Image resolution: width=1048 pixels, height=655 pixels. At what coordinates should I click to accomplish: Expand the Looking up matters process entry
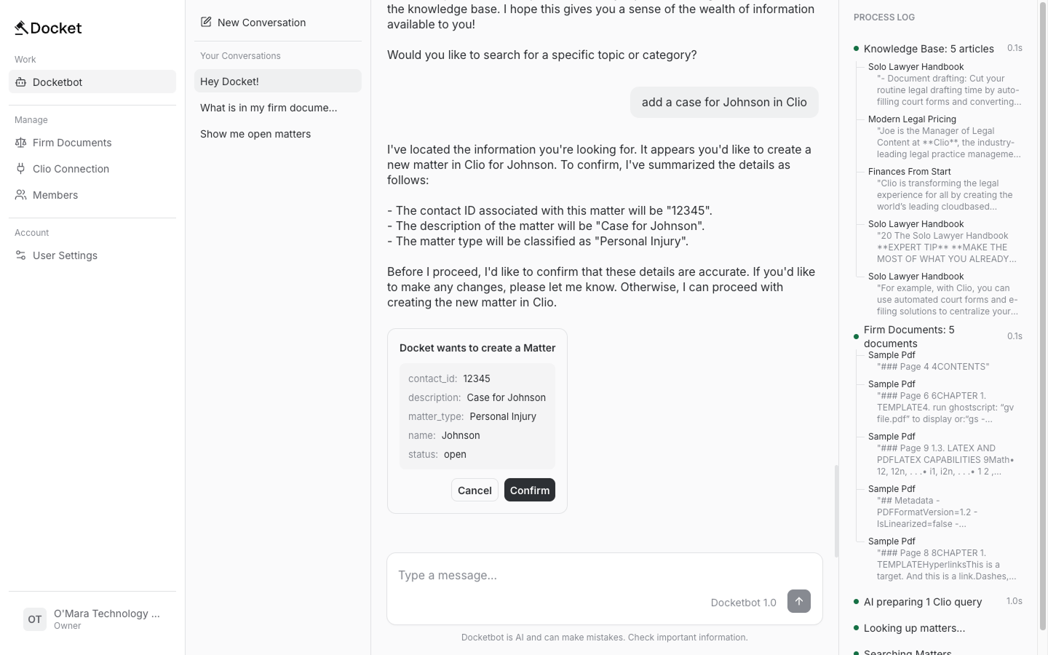914,628
